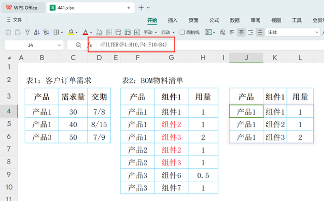Open the fx insert function button
This screenshot has height=201, width=324.
pos(90,45)
